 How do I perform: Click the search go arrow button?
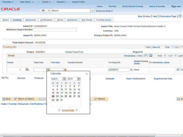click(x=92, y=11)
